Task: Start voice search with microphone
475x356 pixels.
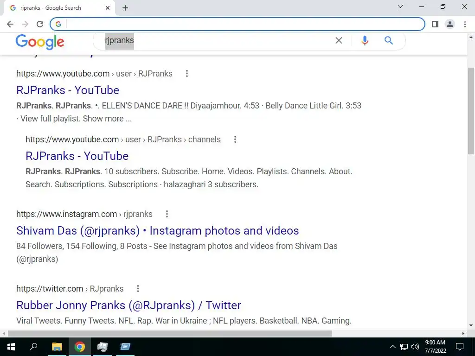Action: point(365,40)
